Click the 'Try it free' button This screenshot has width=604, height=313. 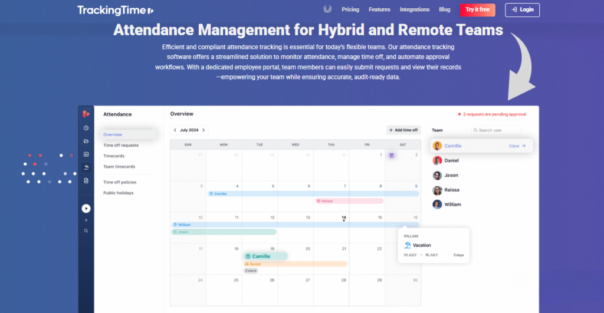point(477,9)
